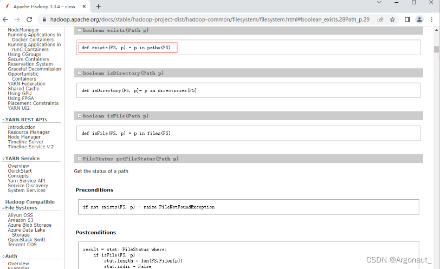The height and width of the screenshot is (269, 440).
Task: Open the Aliyun OSS link
Action: click(20, 215)
